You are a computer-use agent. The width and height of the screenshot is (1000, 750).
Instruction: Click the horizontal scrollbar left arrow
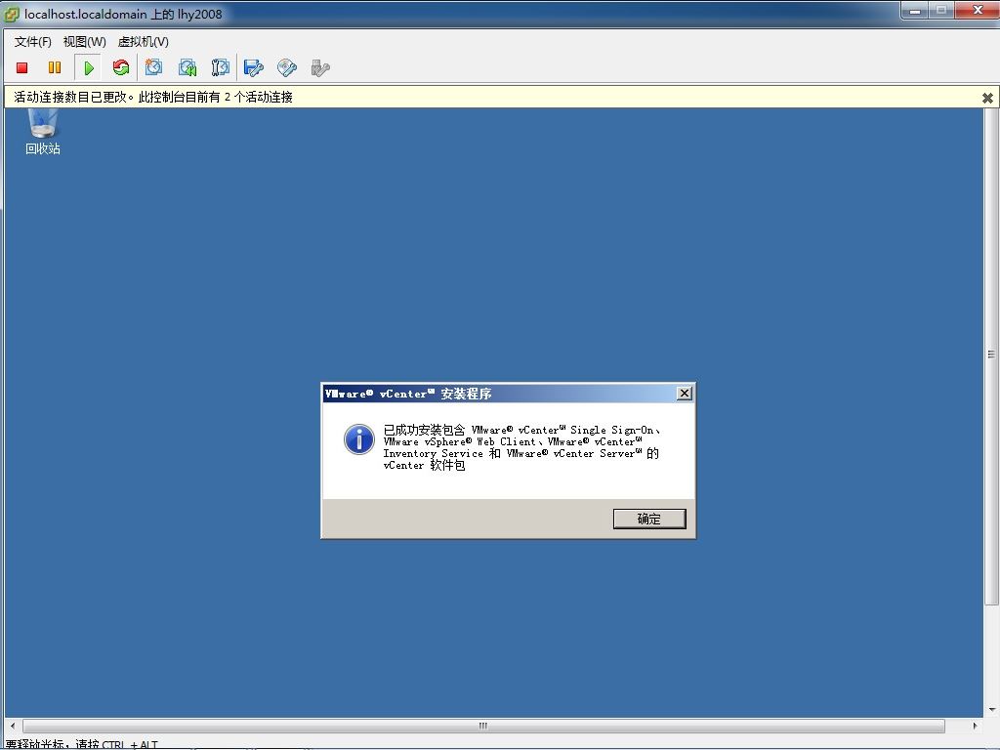[x=13, y=726]
